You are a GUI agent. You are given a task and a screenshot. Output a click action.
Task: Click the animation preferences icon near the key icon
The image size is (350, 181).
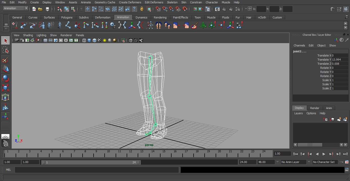point(347,162)
